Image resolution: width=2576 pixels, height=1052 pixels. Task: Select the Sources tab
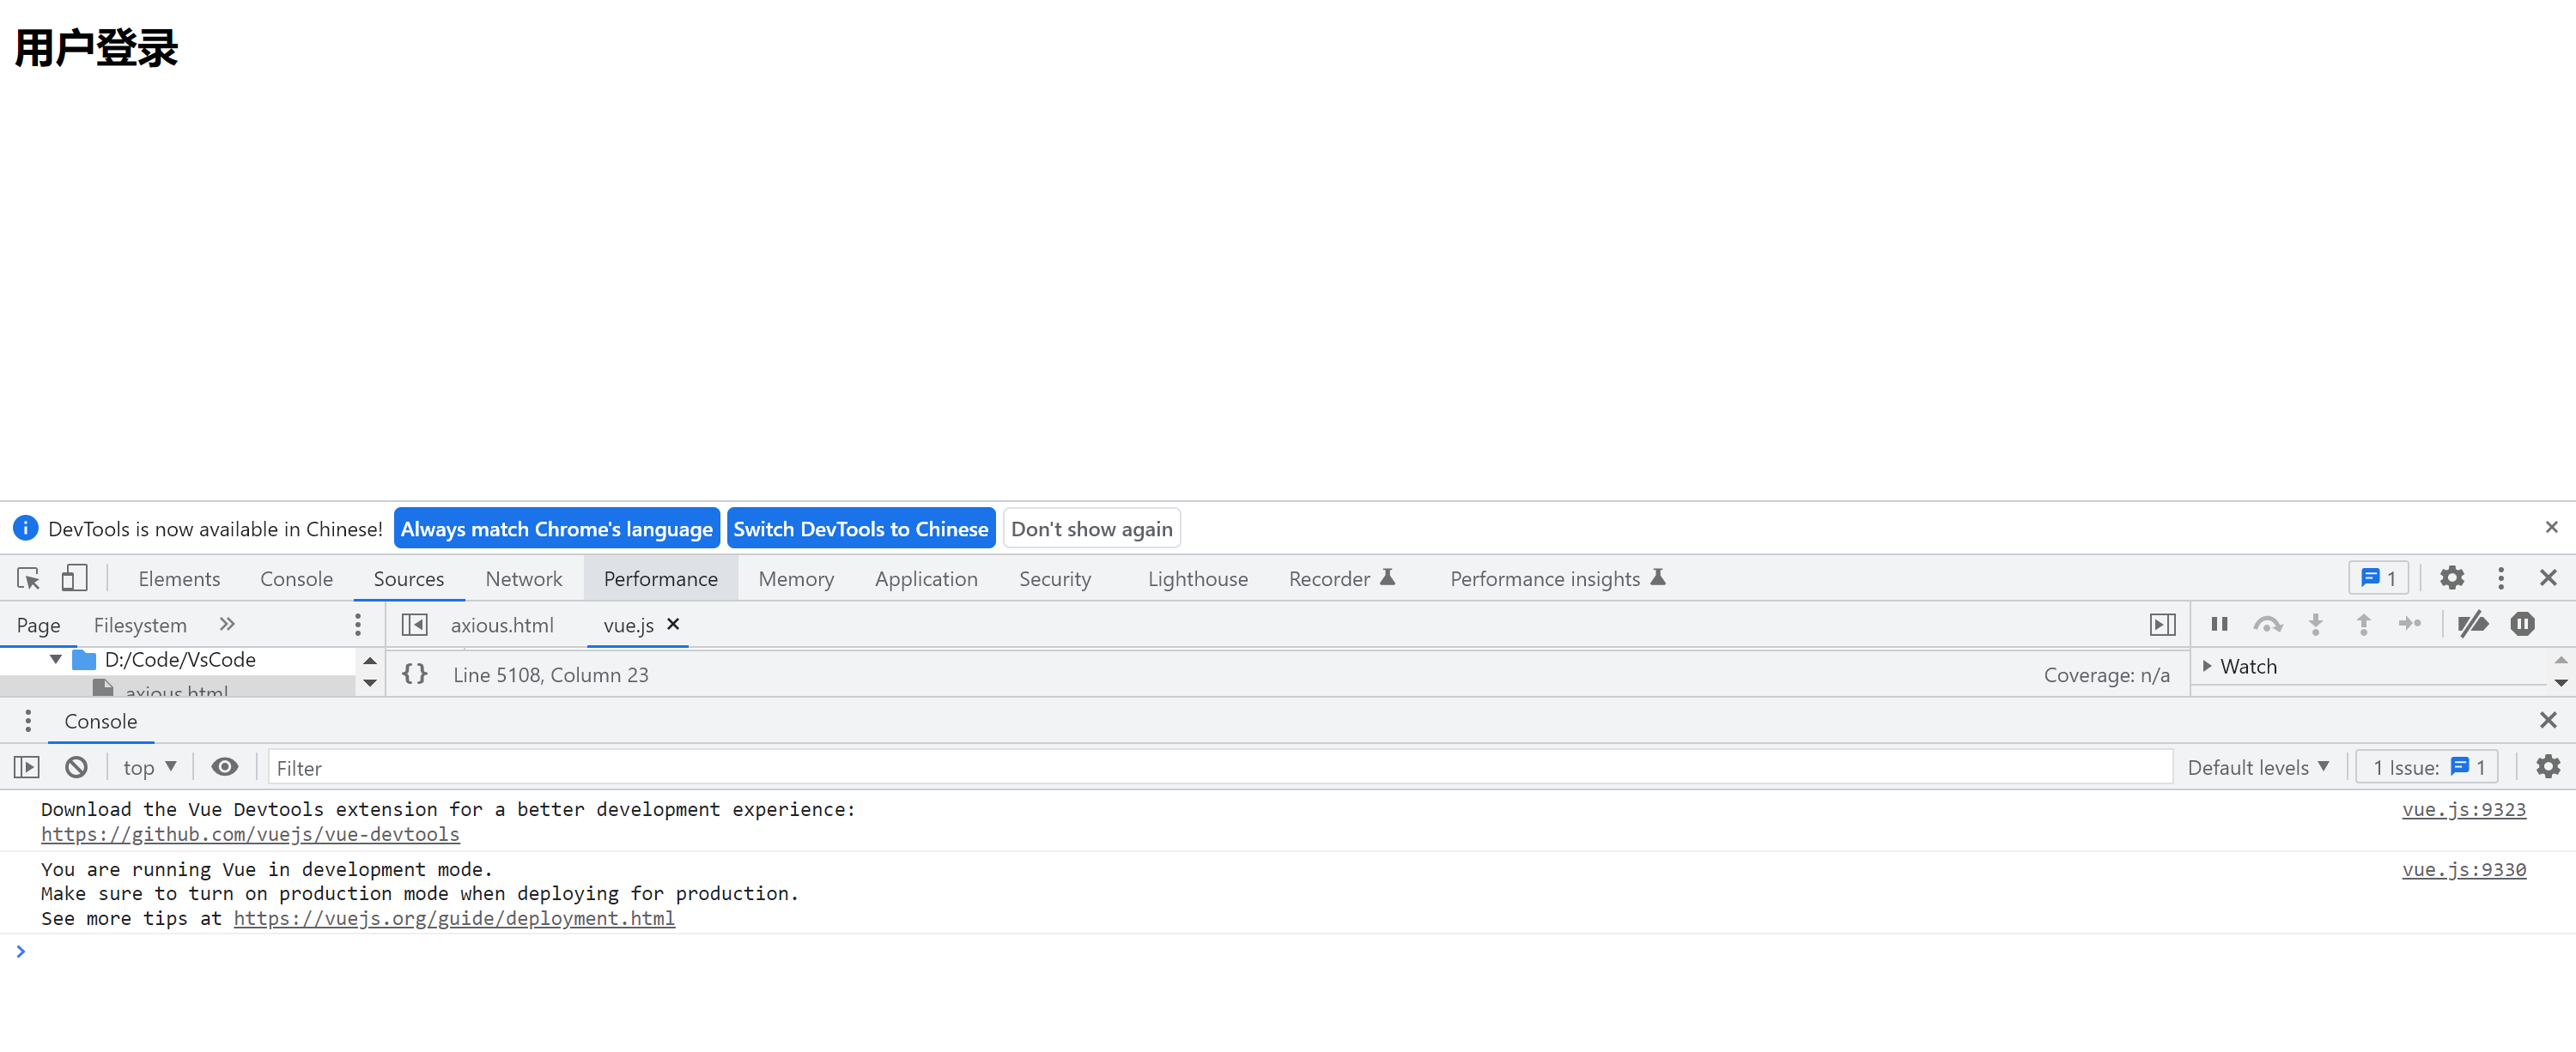pyautogui.click(x=409, y=578)
